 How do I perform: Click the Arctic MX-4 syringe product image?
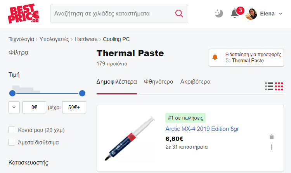(x=130, y=138)
